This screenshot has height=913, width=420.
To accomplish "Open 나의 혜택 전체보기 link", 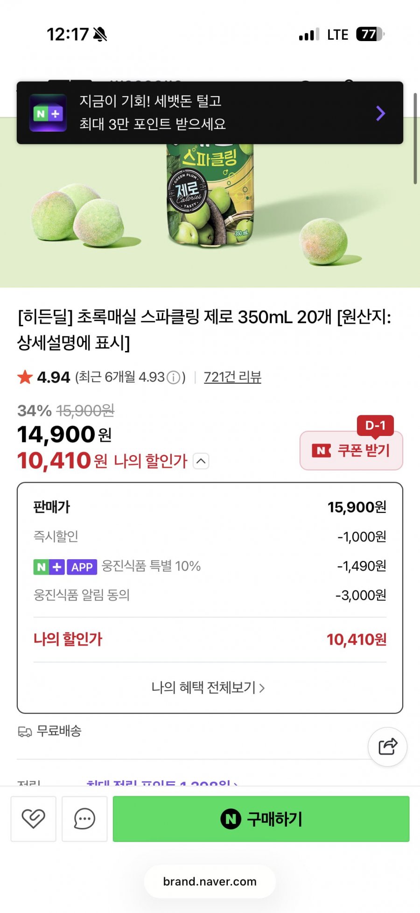I will click(x=208, y=688).
